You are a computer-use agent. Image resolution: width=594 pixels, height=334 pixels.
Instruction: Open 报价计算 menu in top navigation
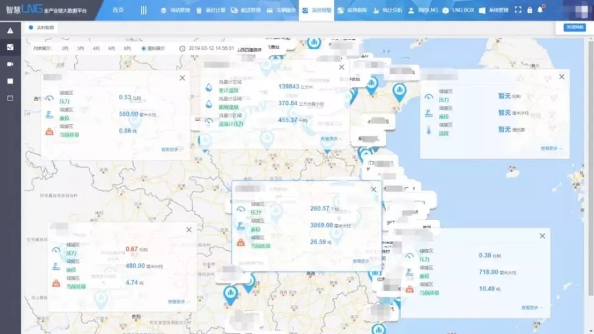click(x=211, y=10)
